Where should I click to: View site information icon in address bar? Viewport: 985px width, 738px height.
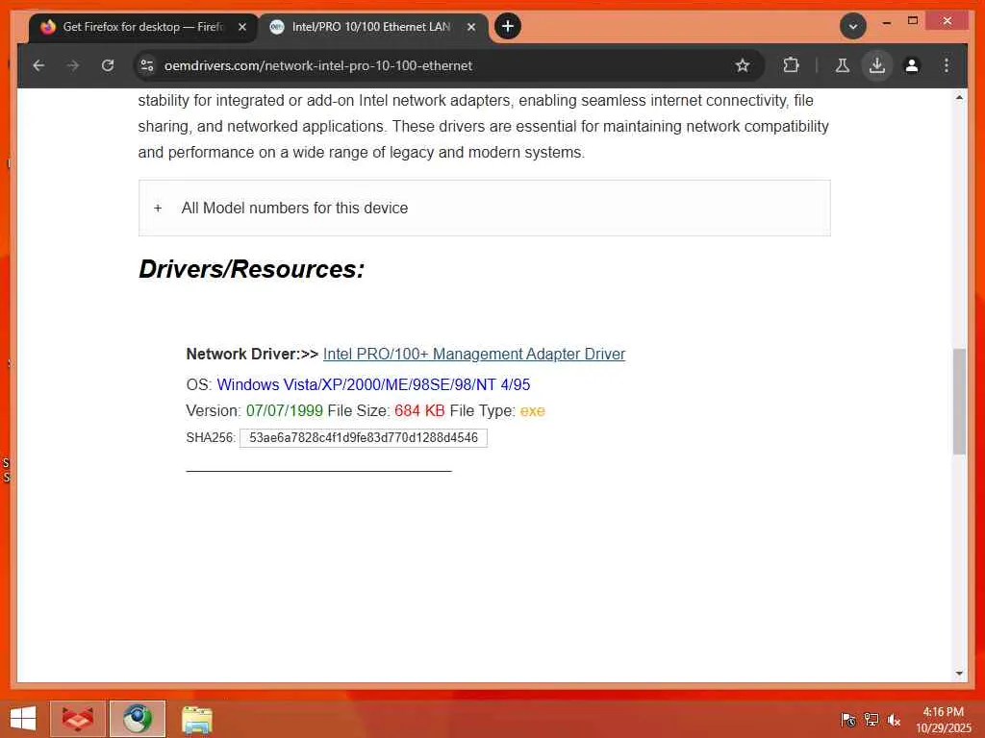(147, 65)
